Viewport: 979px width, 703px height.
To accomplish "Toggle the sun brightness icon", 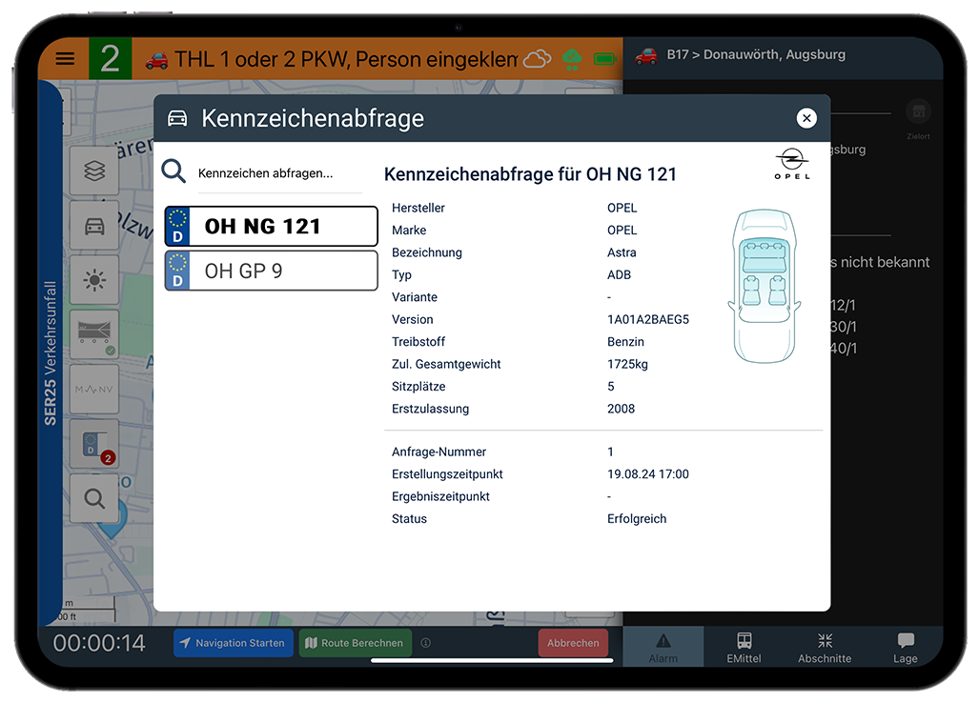I will click(94, 280).
